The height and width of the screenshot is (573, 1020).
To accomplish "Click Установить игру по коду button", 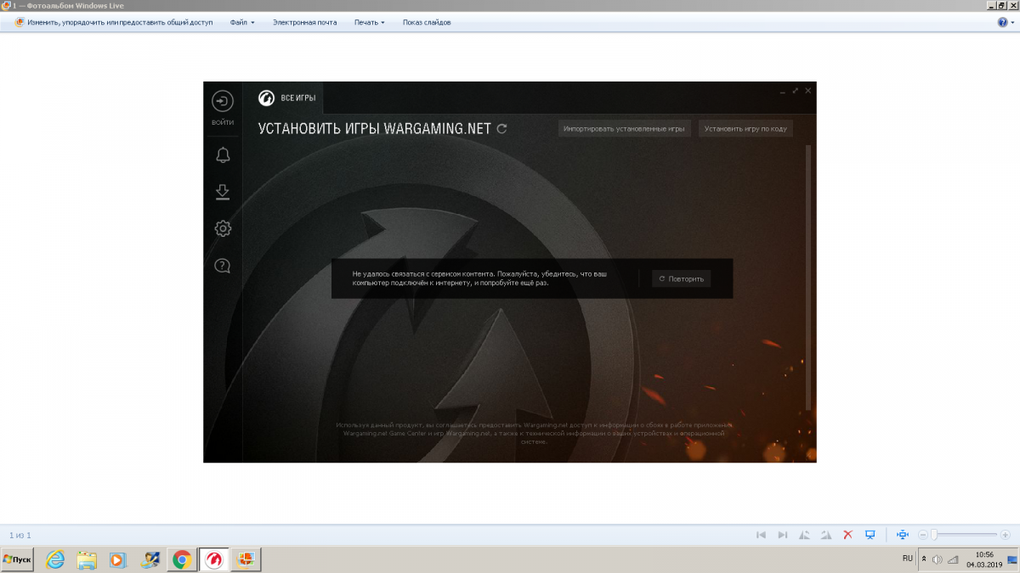I will [x=745, y=129].
